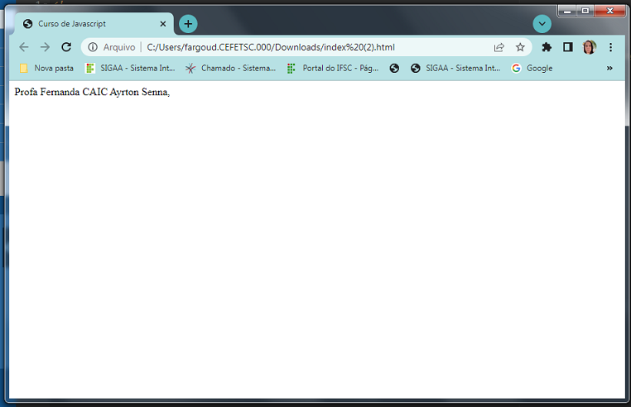
Task: Expand the tab search dropdown arrow
Action: [x=542, y=24]
